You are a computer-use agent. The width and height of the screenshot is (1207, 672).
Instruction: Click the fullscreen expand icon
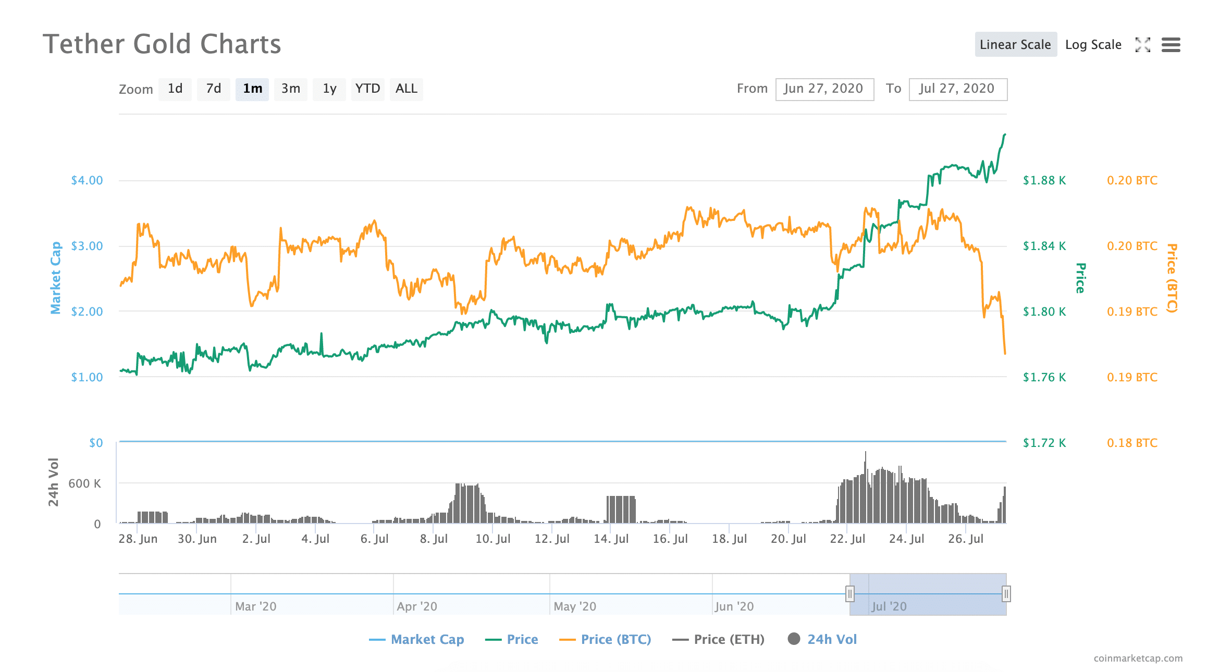(x=1142, y=45)
